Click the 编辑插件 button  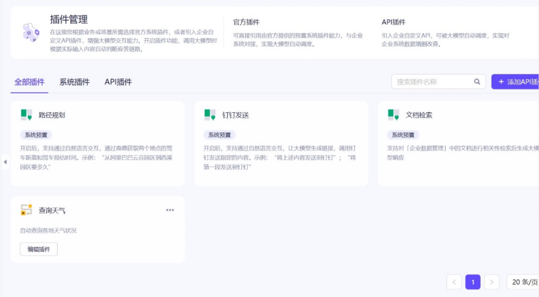[x=39, y=249]
